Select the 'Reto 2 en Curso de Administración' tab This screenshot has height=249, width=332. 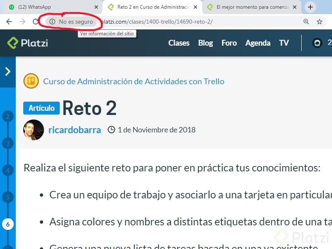[x=152, y=7]
